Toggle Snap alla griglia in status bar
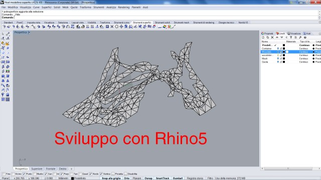 [x=111, y=178]
